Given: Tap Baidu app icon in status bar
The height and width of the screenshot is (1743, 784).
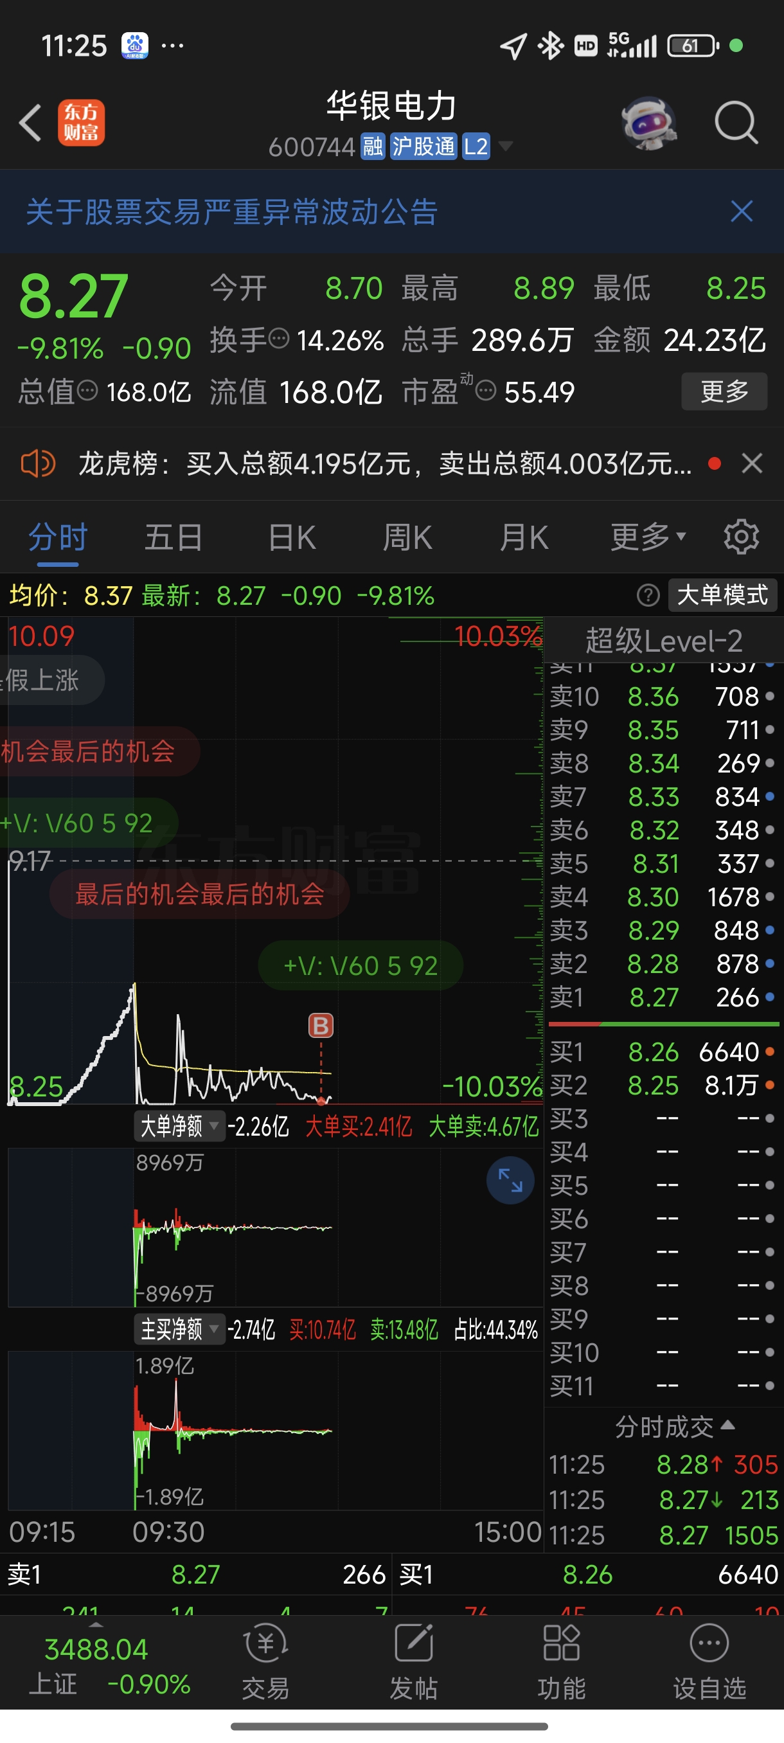Looking at the screenshot, I should (x=134, y=46).
